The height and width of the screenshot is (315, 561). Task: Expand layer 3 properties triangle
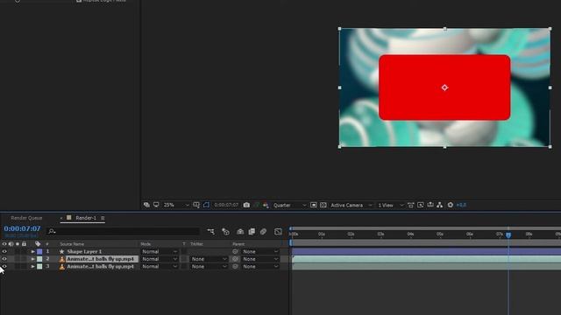[x=33, y=266]
